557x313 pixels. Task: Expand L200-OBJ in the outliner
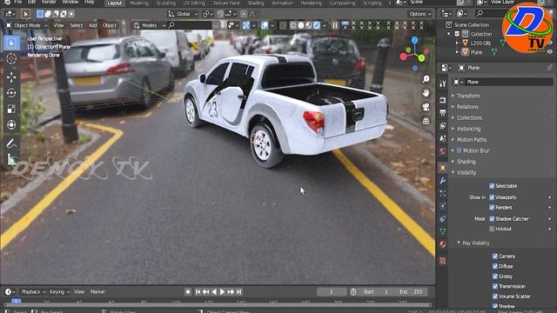[x=457, y=43]
